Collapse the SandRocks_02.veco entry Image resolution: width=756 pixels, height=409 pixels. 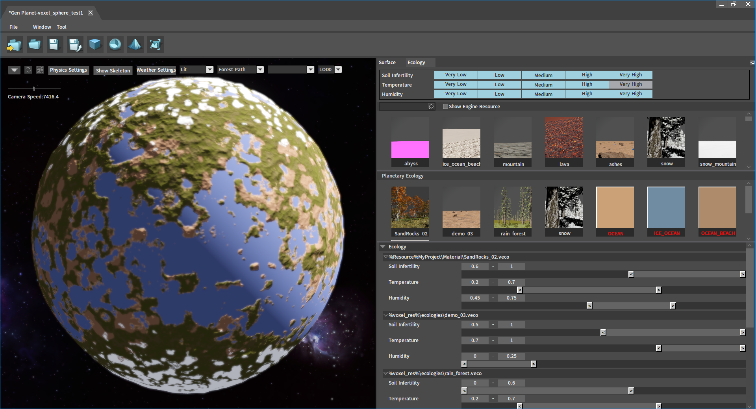[x=385, y=257]
